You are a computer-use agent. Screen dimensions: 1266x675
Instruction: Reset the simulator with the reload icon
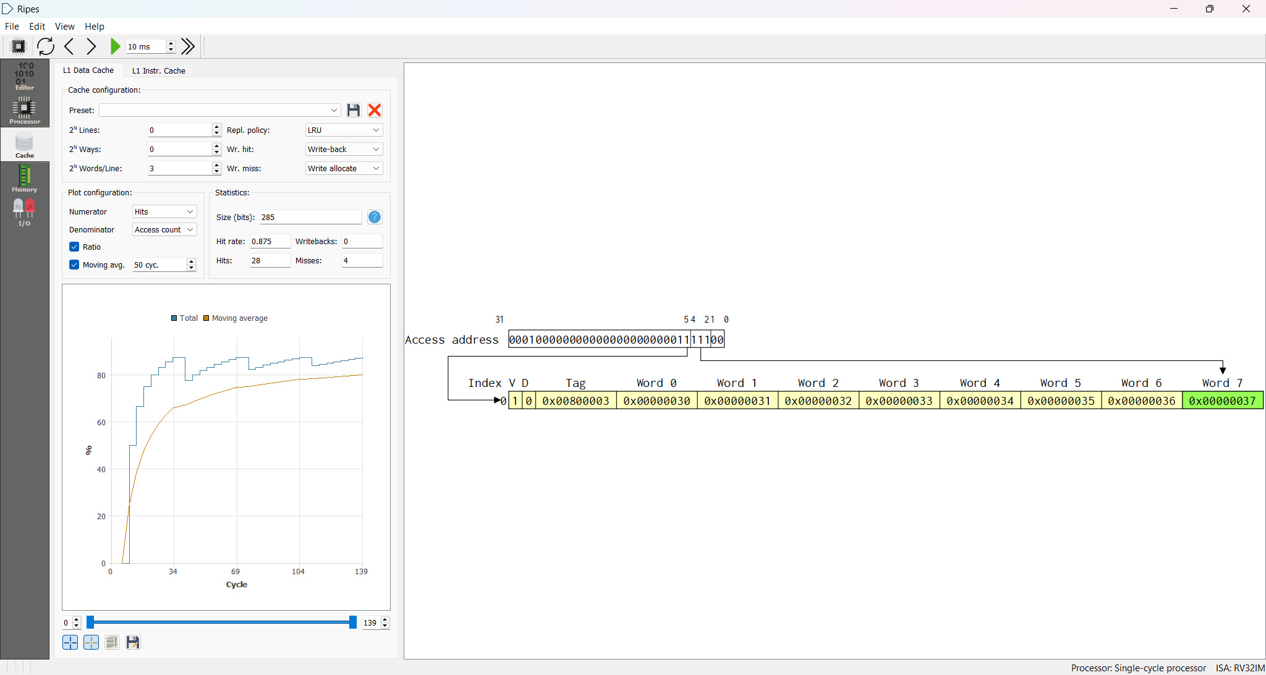pos(45,46)
